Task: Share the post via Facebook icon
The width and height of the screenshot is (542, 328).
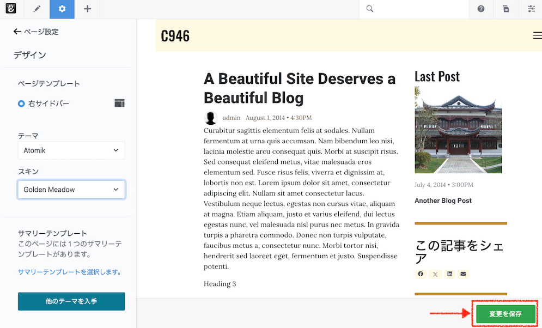Action: click(421, 274)
